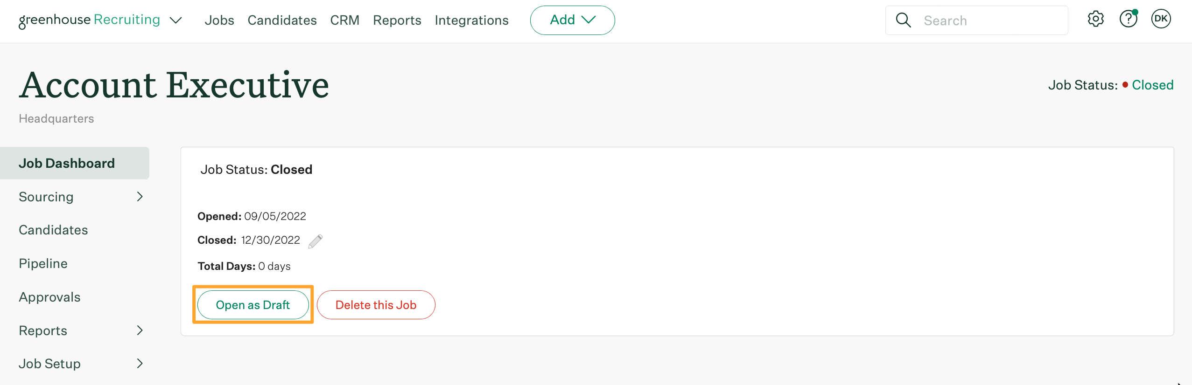Navigate to the Jobs menu
Viewport: 1192px width, 385px height.
tap(219, 20)
